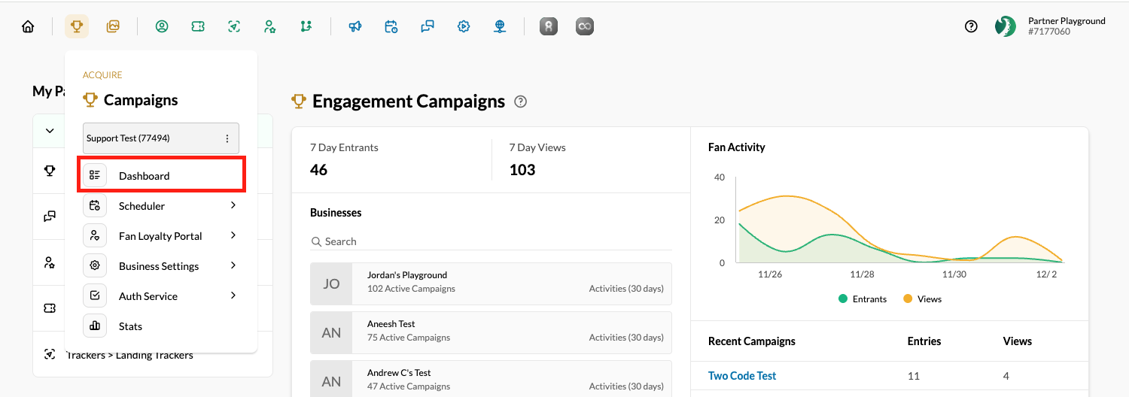This screenshot has height=397, width=1129.
Task: Click the home icon in top navigation
Action: pos(28,27)
